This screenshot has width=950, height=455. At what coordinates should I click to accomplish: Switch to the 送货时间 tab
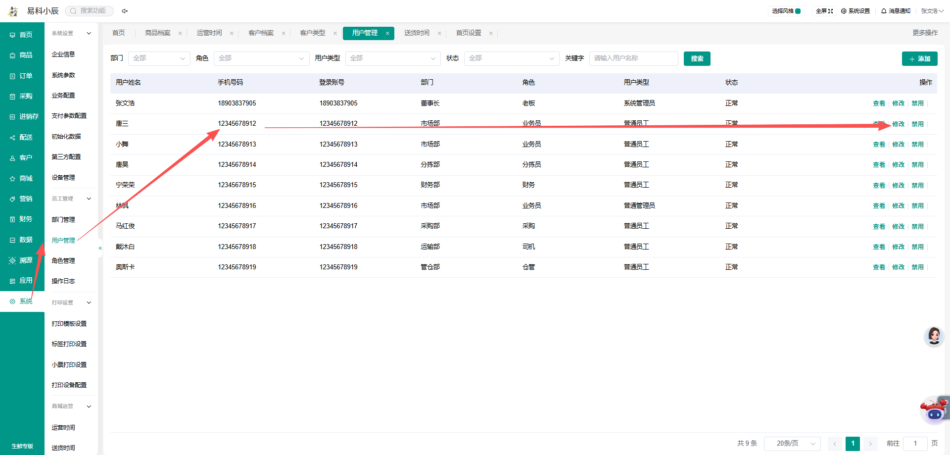tap(417, 33)
